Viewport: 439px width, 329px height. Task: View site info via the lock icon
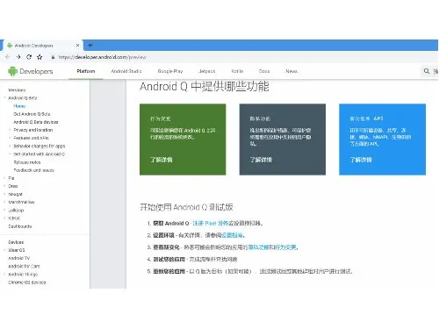coord(53,57)
